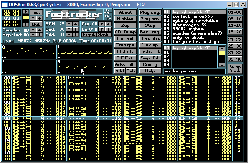Click the Expd. pattern button

pyautogui.click(x=89, y=35)
